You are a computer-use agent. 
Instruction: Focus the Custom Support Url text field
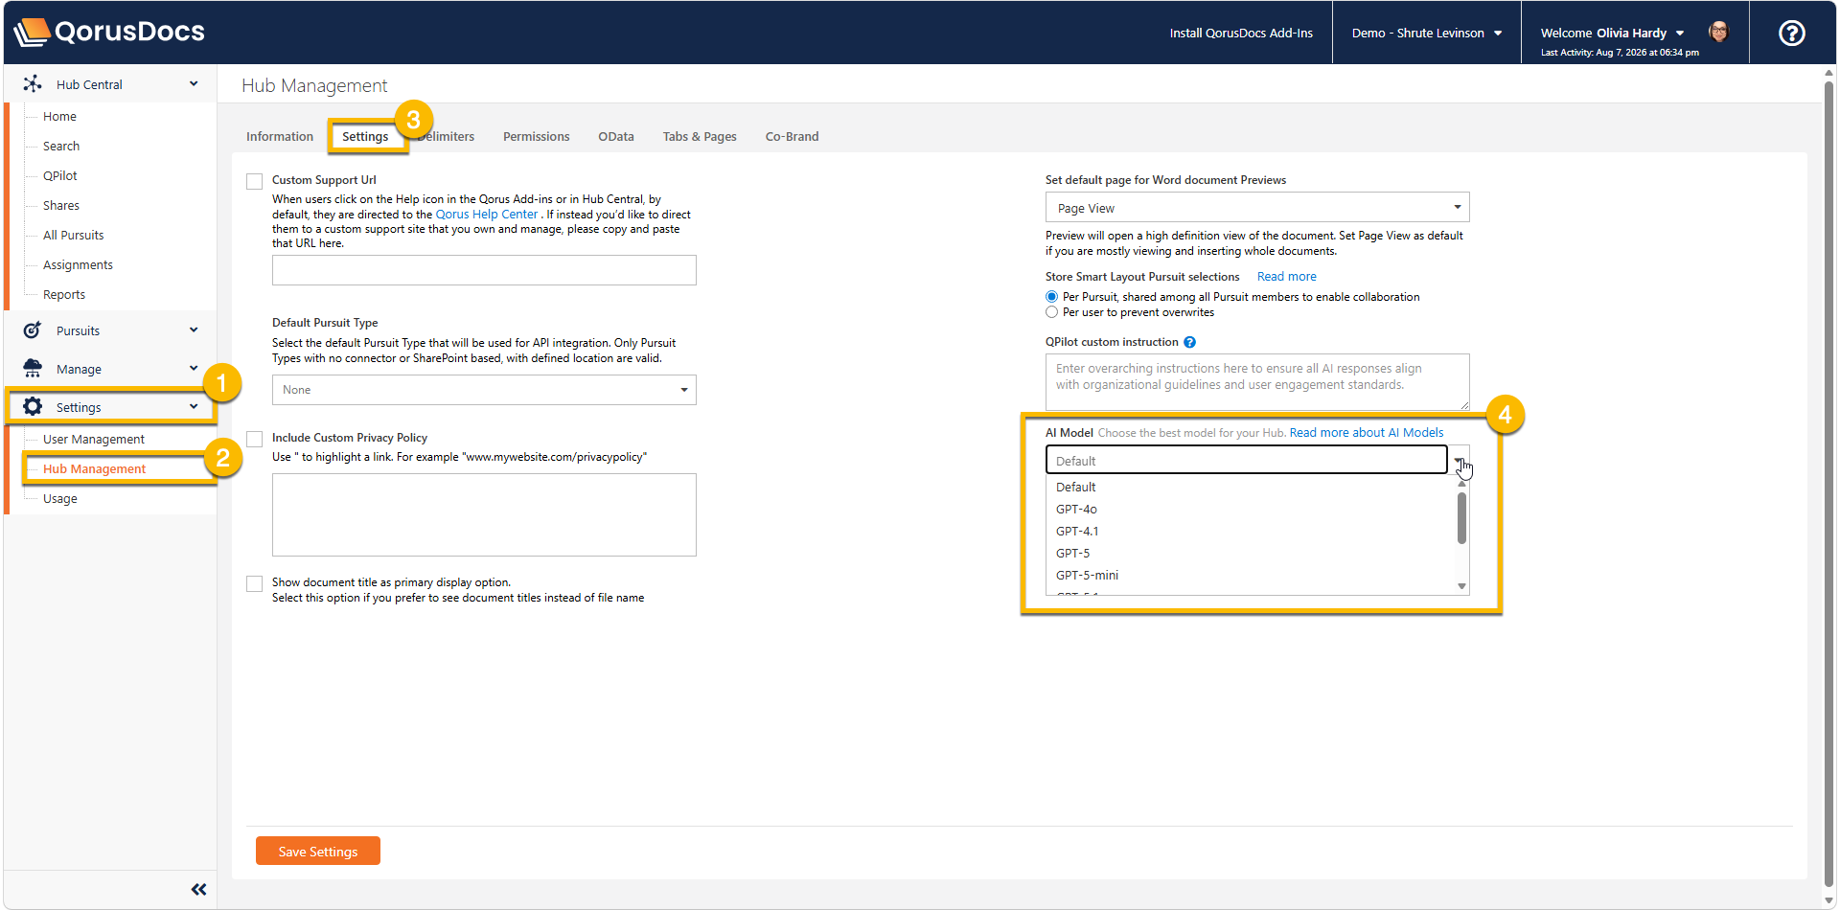coord(484,270)
